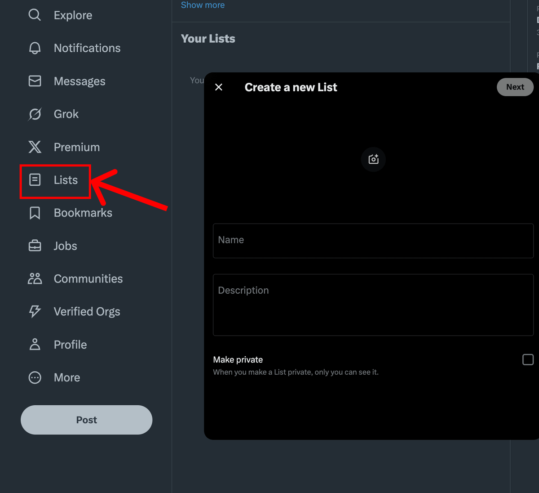Open Jobs via the briefcase icon
The image size is (539, 493).
(35, 246)
